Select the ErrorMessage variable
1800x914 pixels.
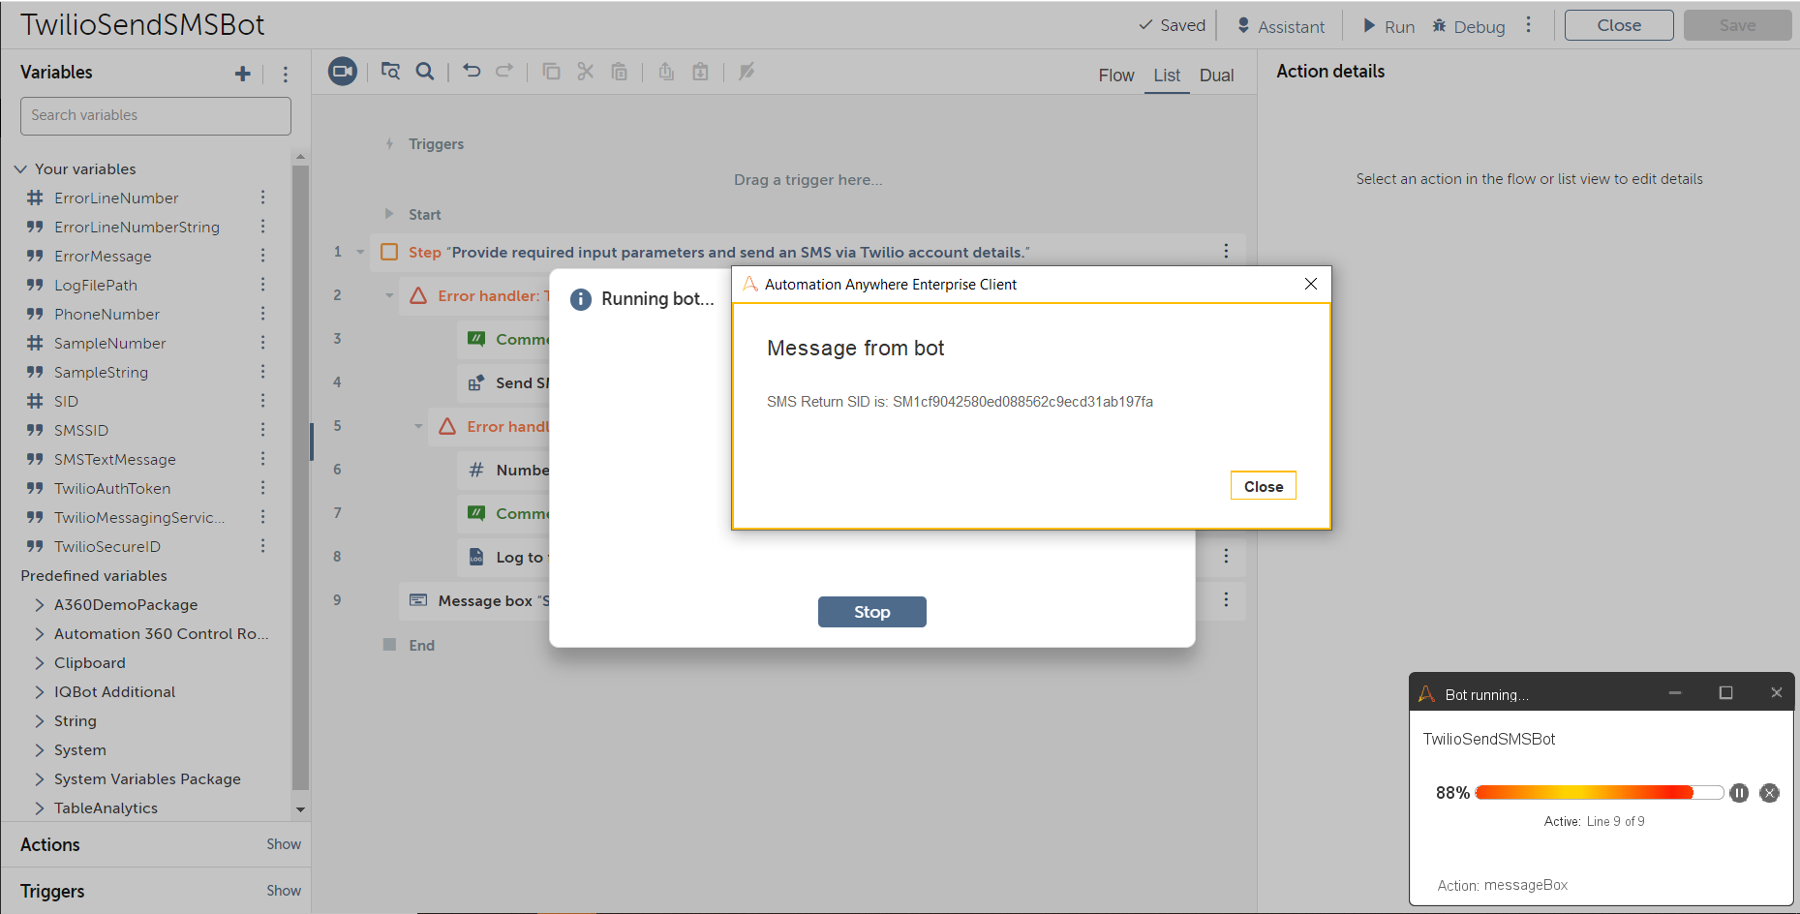(x=103, y=256)
